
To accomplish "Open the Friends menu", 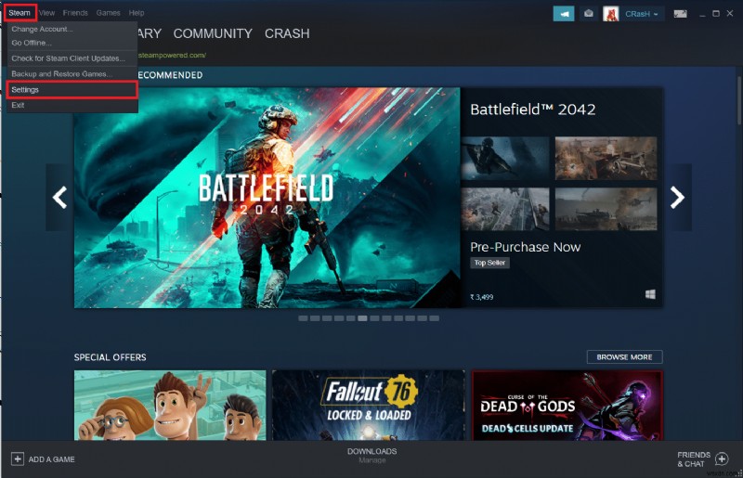I will pyautogui.click(x=75, y=13).
